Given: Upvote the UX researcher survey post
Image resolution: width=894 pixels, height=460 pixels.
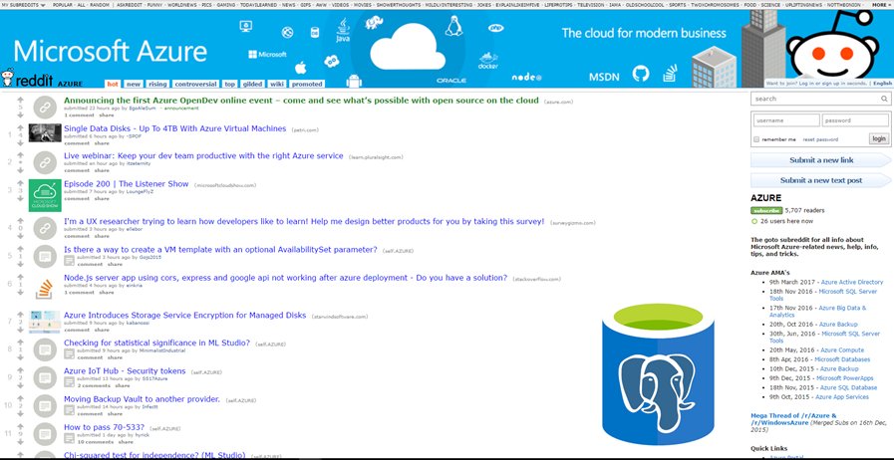Looking at the screenshot, I should [x=21, y=220].
